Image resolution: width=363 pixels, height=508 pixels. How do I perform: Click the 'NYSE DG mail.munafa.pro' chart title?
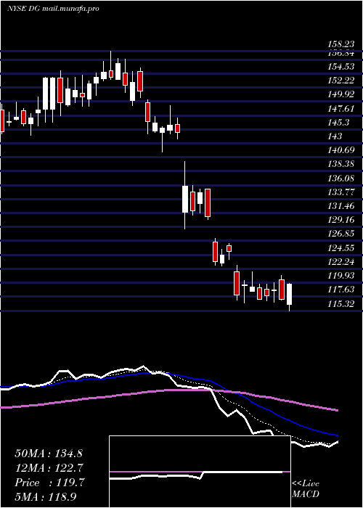pyautogui.click(x=53, y=9)
